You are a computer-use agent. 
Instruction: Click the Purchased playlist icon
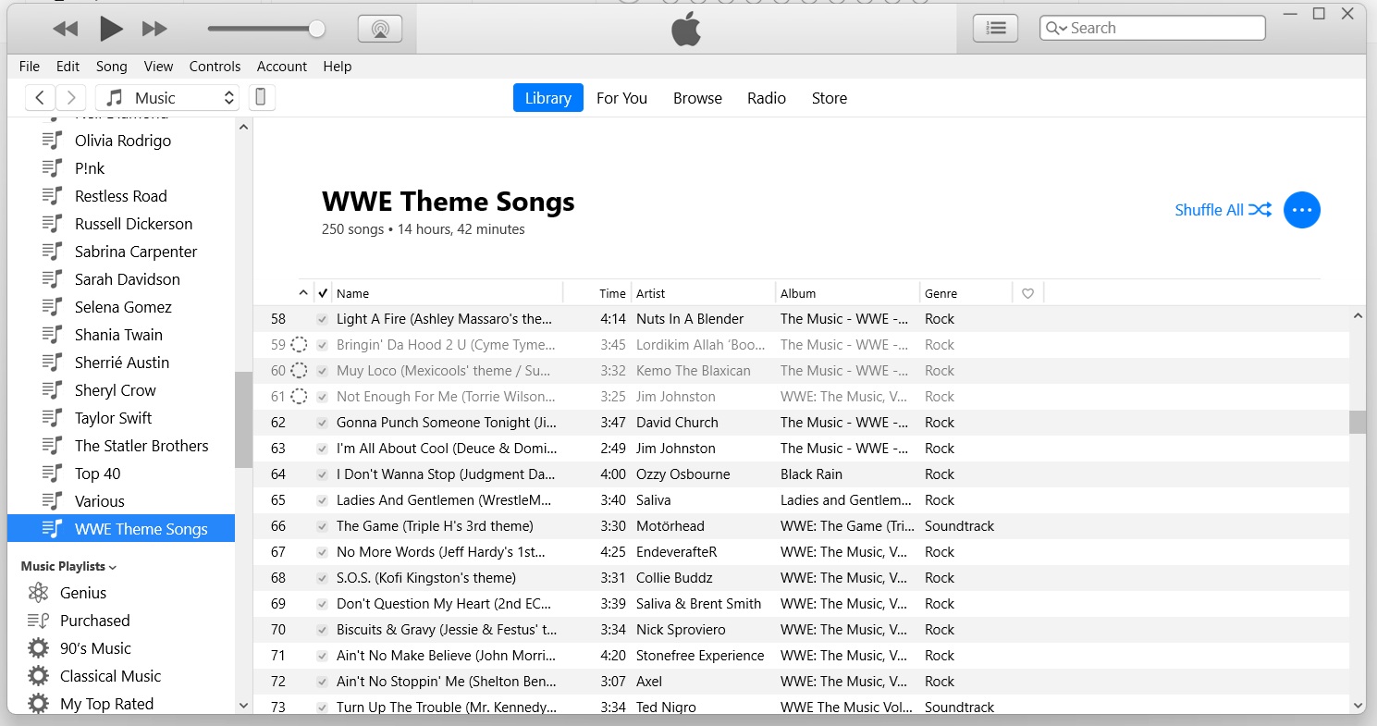point(38,621)
